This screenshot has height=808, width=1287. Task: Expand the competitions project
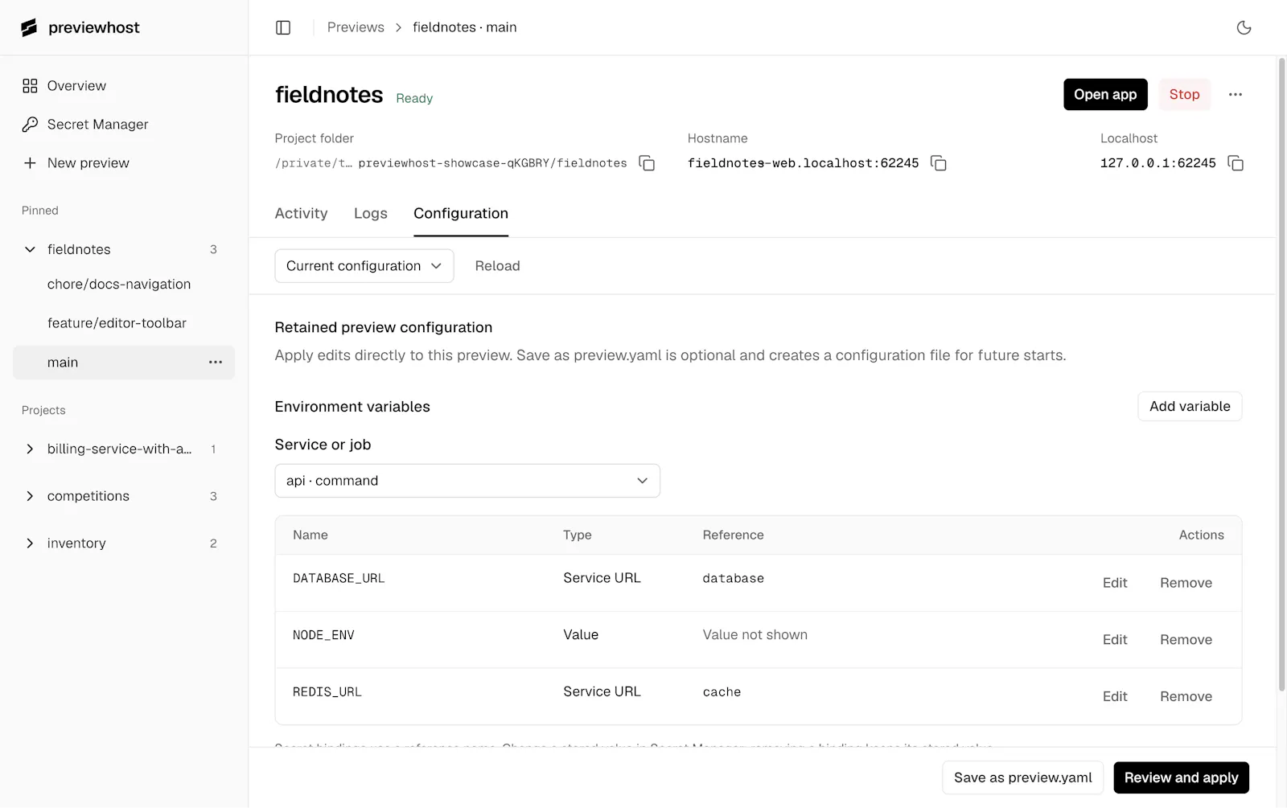(x=30, y=496)
